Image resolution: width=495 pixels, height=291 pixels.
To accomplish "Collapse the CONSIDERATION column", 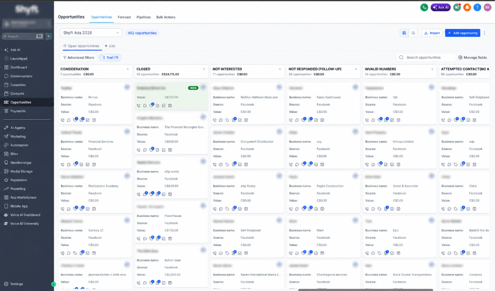I will point(128,69).
